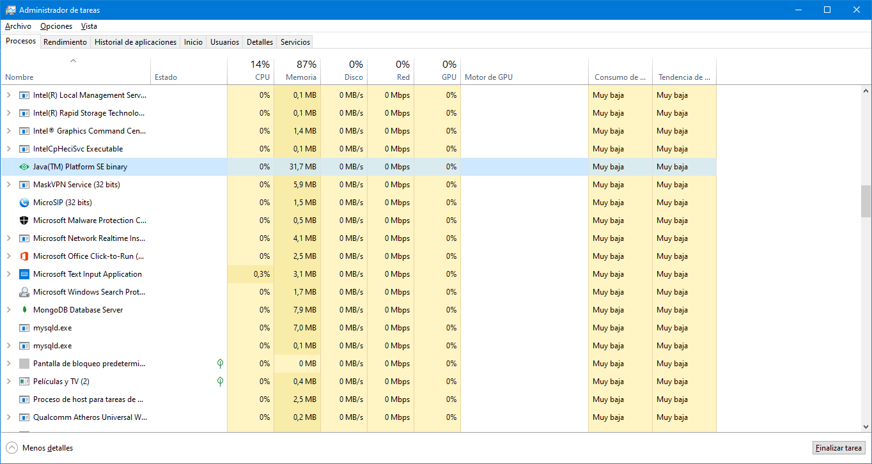The height and width of the screenshot is (464, 872).
Task: Expand the MaskVPN Service (32 bits) row
Action: 8,185
